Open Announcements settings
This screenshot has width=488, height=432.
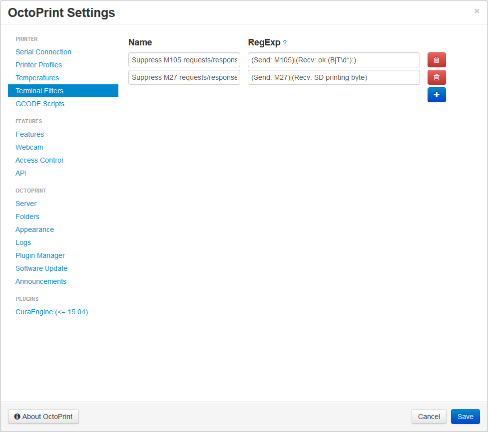pyautogui.click(x=41, y=281)
